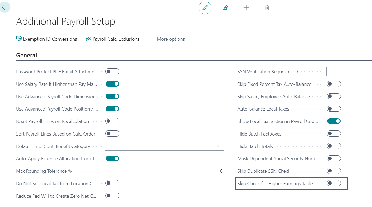Enable Skip Salary Employee Auto-Balance
This screenshot has width=372, height=207.
pos(334,96)
